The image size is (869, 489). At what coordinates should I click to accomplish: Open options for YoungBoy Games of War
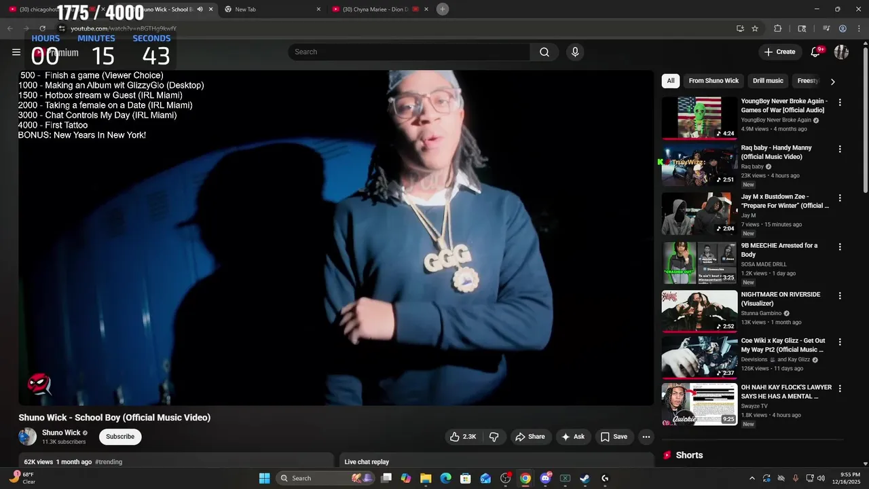[x=840, y=103]
